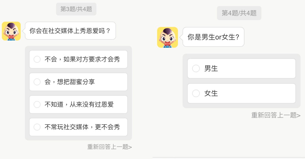Tap the option text 不常玩社交媒体，更不会秀
The height and width of the screenshot is (159, 305).
(x=82, y=127)
